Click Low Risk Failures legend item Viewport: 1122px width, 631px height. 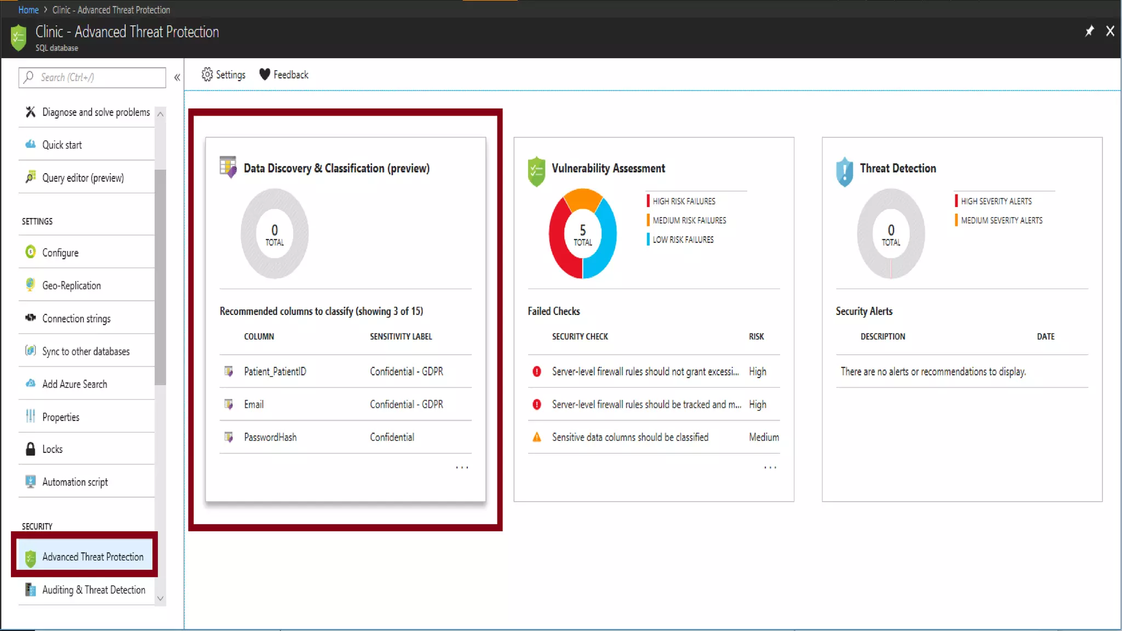pyautogui.click(x=680, y=239)
